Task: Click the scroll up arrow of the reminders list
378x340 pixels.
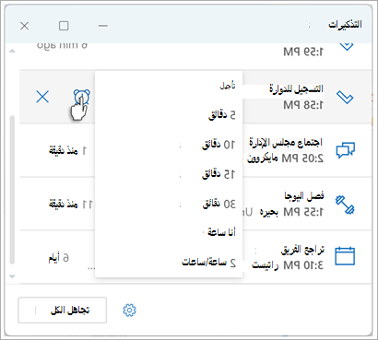Action: [12, 51]
